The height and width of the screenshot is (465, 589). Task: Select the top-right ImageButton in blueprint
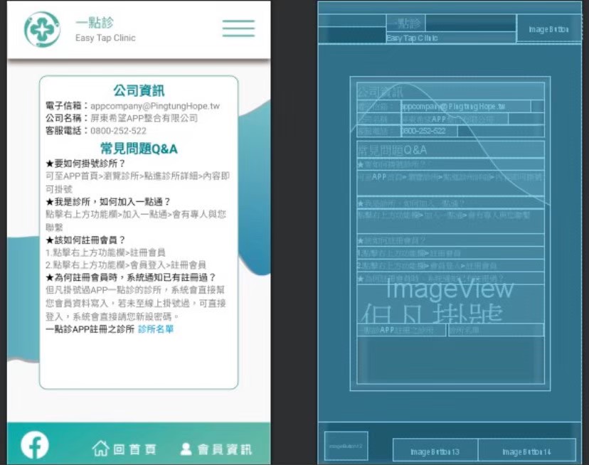(x=548, y=30)
